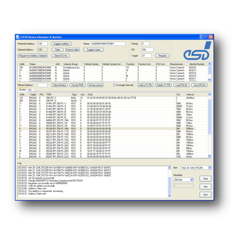
Task: Sort ECU list by Identity Number column
Action: point(197,64)
